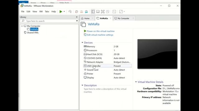This screenshot has height=111, width=199.
Task: Open the library search filter dropdown
Action: pos(77,21)
